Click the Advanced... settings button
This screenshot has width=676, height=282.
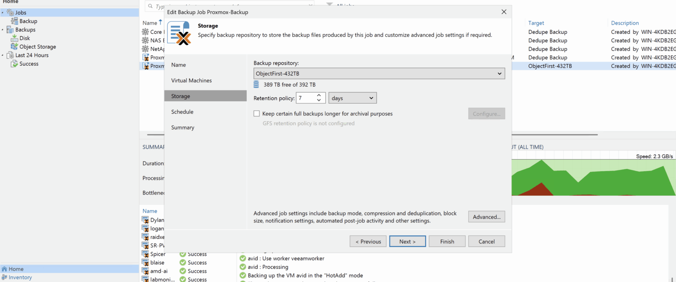tap(487, 217)
